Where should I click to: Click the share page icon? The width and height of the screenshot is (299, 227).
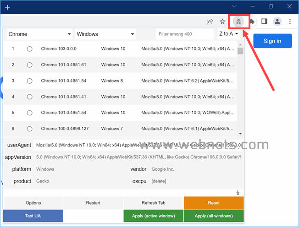click(x=210, y=22)
